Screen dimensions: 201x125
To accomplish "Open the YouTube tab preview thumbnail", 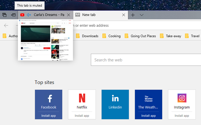I will click(x=46, y=40).
